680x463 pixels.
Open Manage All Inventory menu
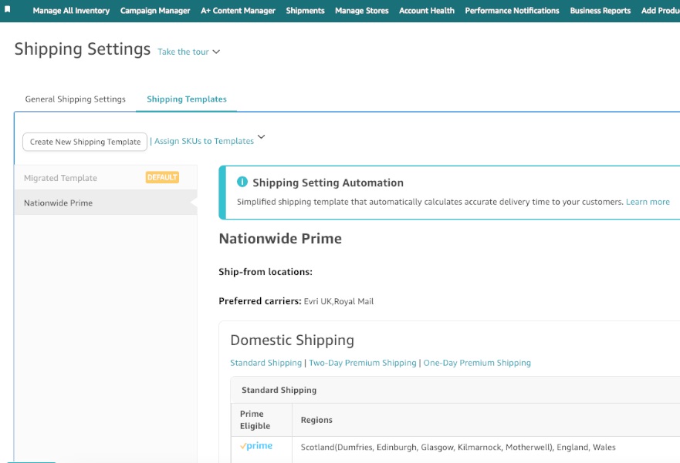(x=71, y=10)
